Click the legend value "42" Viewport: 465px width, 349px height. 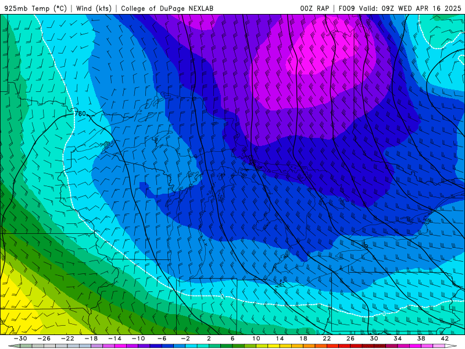click(x=445, y=339)
